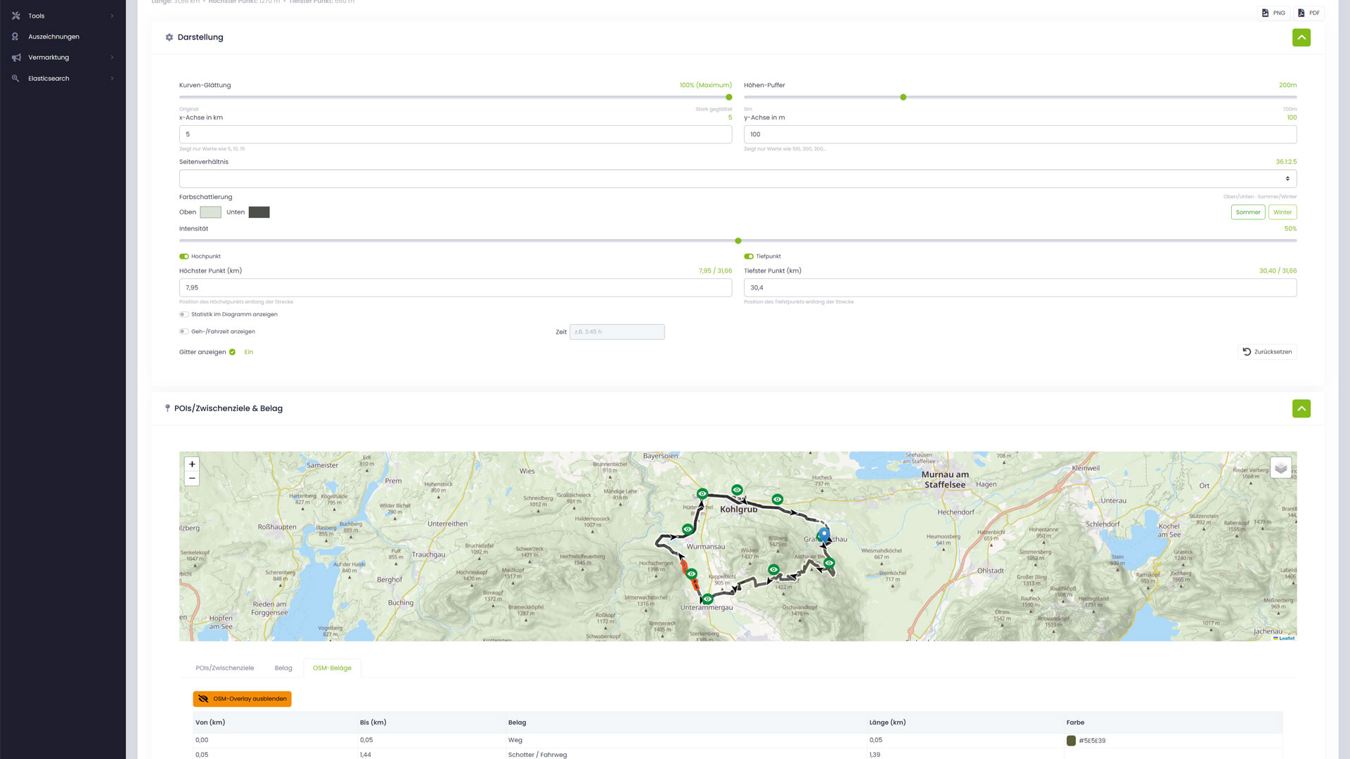The height and width of the screenshot is (759, 1350).
Task: Collapse the POIs/Zwischenziele & Belag section
Action: coord(1301,408)
